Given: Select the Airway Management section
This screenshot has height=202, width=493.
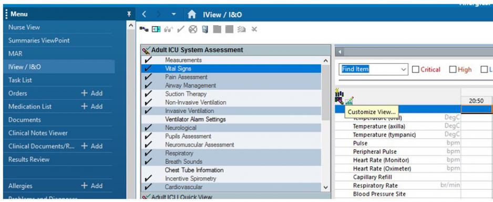Looking at the screenshot, I should (x=231, y=85).
